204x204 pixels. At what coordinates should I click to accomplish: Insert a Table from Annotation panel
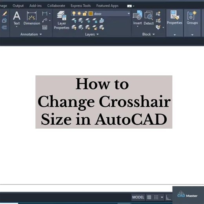coord(45,27)
